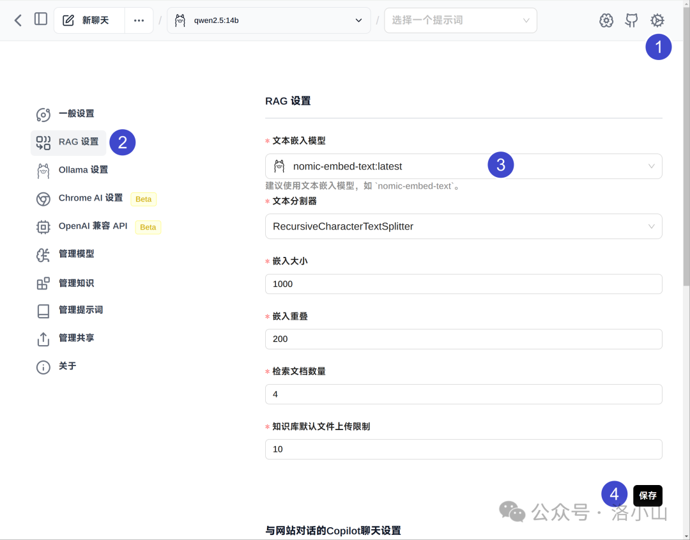Select RAG 设置 in the sidebar
The width and height of the screenshot is (690, 540).
tap(68, 143)
